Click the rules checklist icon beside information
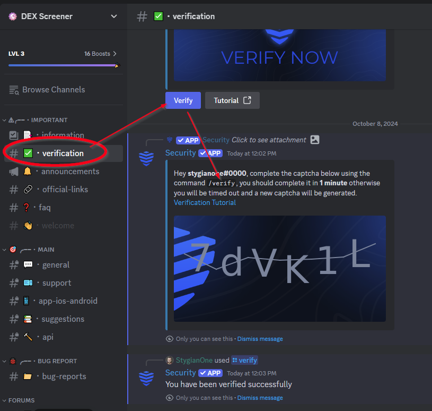Screen dimensions: 432x411 click(14, 135)
